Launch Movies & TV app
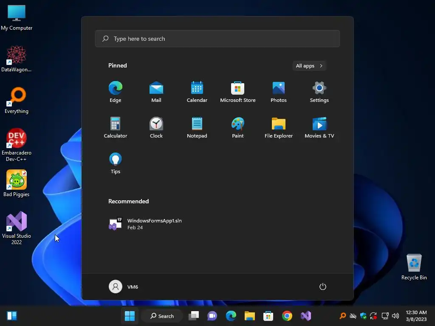 (319, 127)
